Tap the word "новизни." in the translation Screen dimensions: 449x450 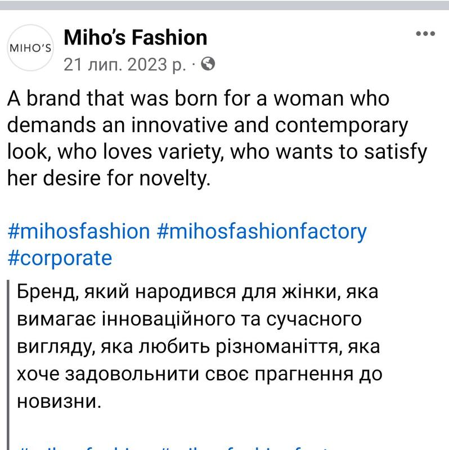59,401
